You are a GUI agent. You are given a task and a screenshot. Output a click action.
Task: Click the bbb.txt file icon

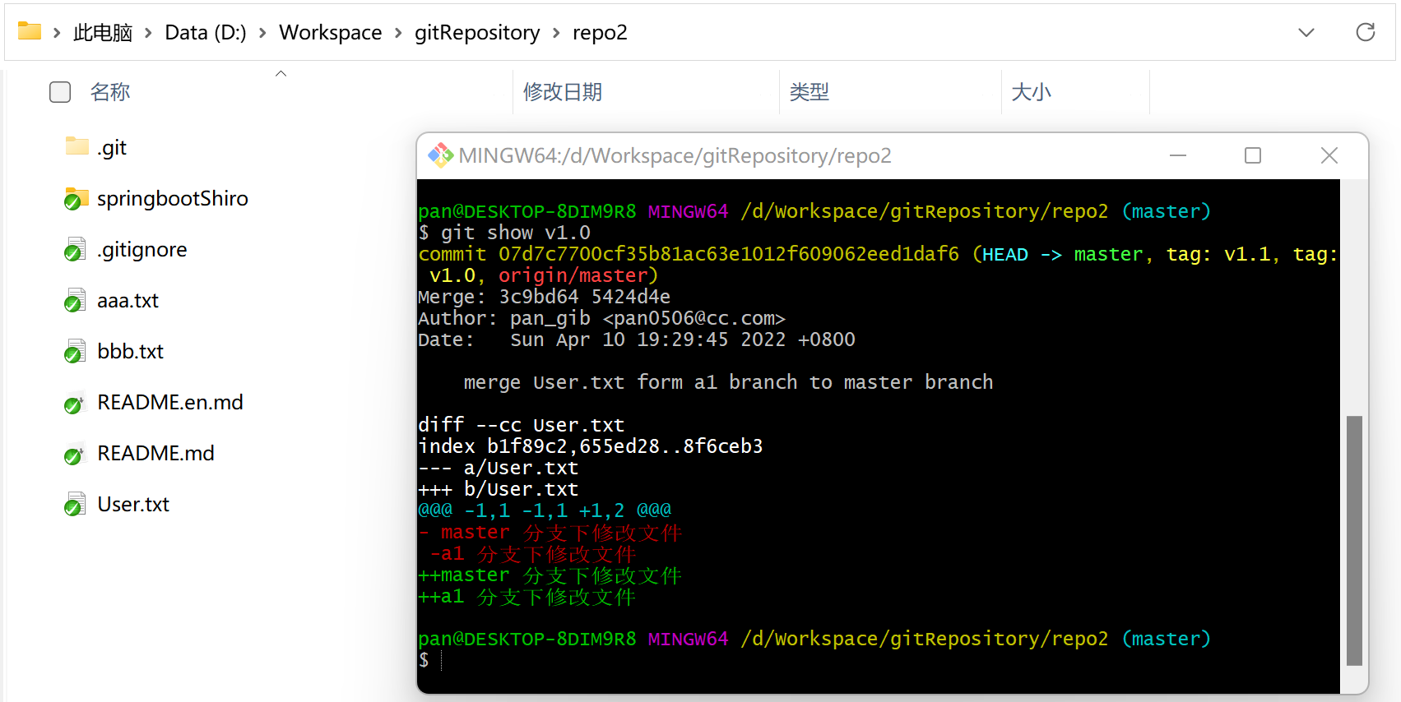click(x=75, y=352)
